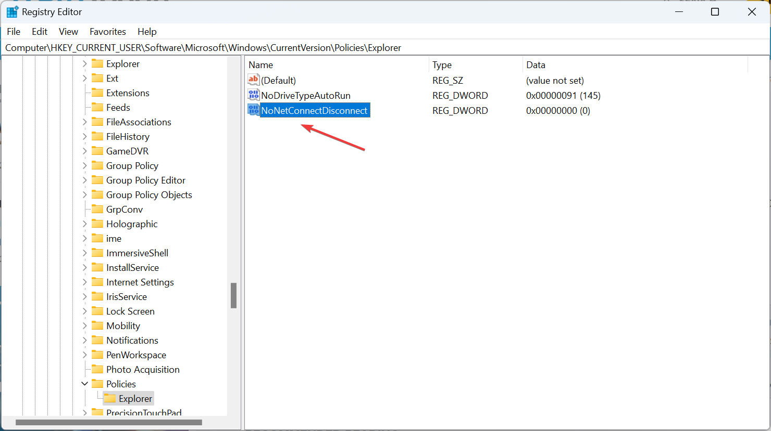Click the Holographic folder icon
Viewport: 771px width, 431px height.
tap(97, 224)
